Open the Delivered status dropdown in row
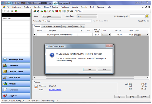The width and height of the screenshot is (152, 104). pos(148,35)
